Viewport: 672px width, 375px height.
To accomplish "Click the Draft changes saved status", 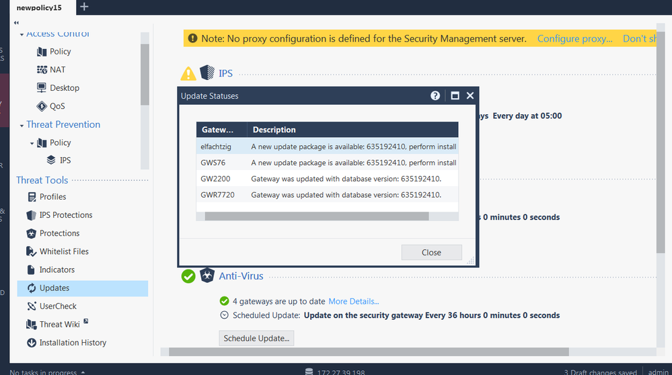I will pos(601,372).
